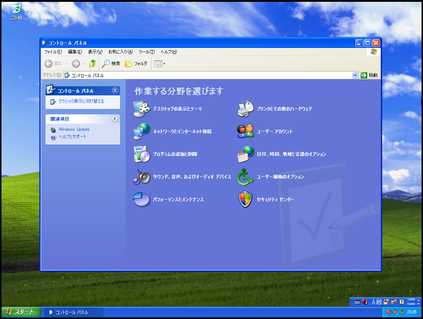Change IME conversion mode 般 button
This screenshot has height=319, width=423.
click(x=379, y=302)
